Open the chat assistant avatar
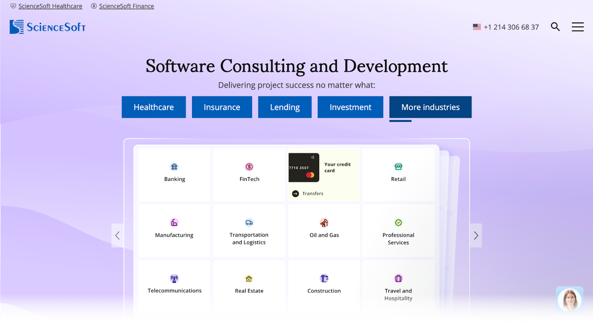The height and width of the screenshot is (324, 593). click(x=570, y=300)
